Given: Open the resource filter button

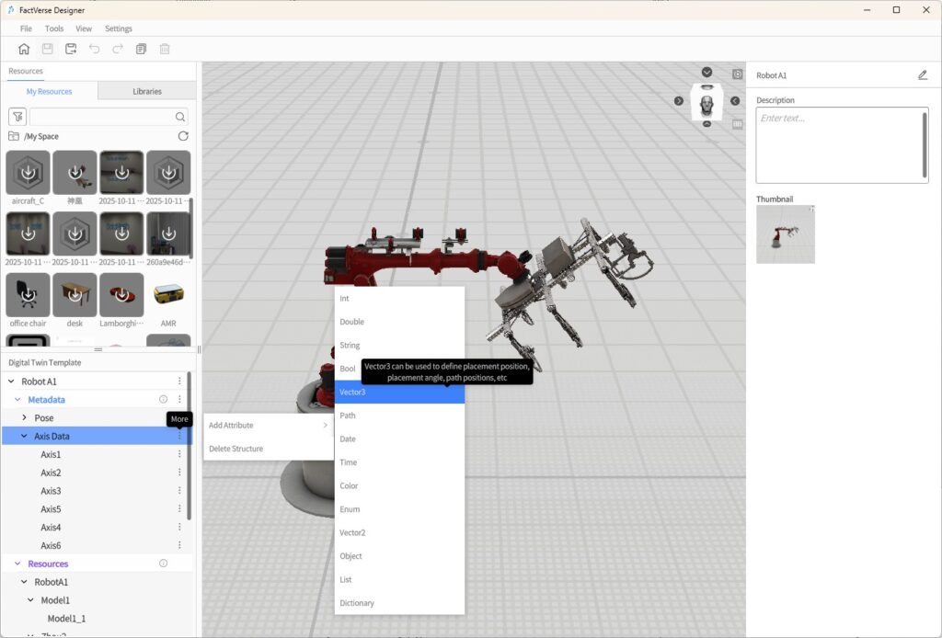Looking at the screenshot, I should [17, 117].
